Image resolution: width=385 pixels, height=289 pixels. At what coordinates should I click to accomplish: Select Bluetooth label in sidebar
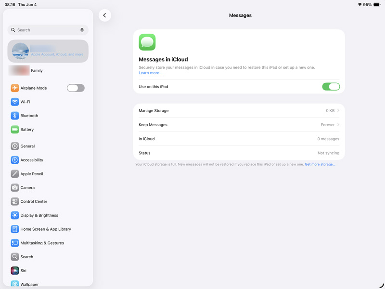point(29,116)
